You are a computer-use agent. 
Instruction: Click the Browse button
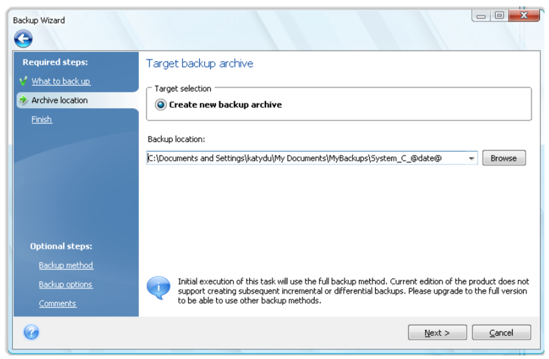(504, 158)
